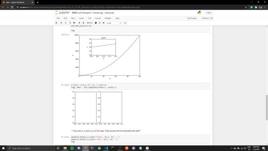Image resolution: width=268 pixels, height=151 pixels.
Task: Click the 'Now plot (x,y) and (x,z)' markdown text
Action: click(106, 131)
